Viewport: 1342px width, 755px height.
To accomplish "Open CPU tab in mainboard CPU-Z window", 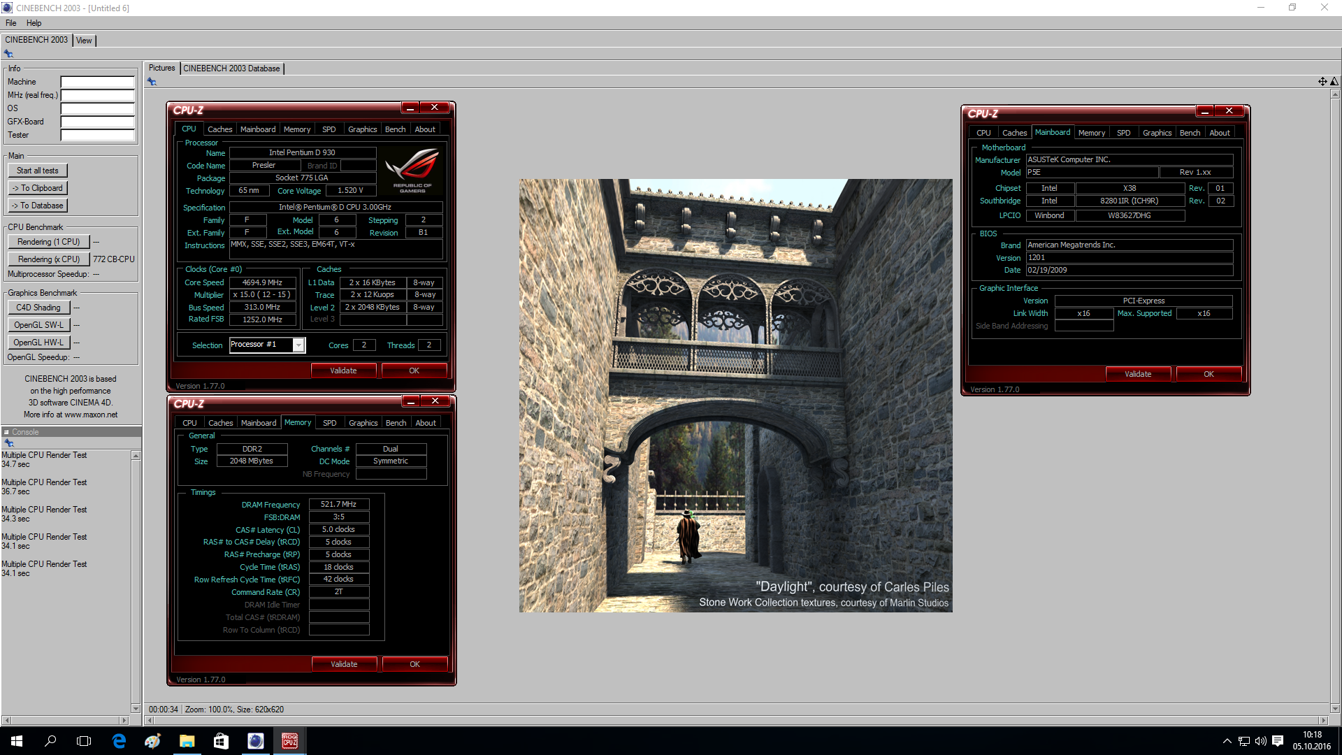I will click(x=983, y=133).
